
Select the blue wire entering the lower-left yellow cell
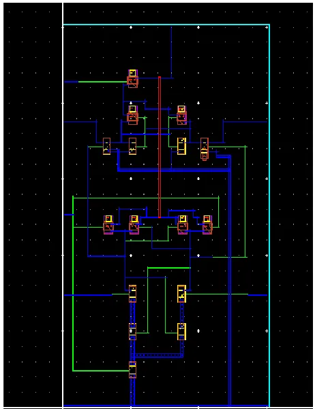[88, 295]
